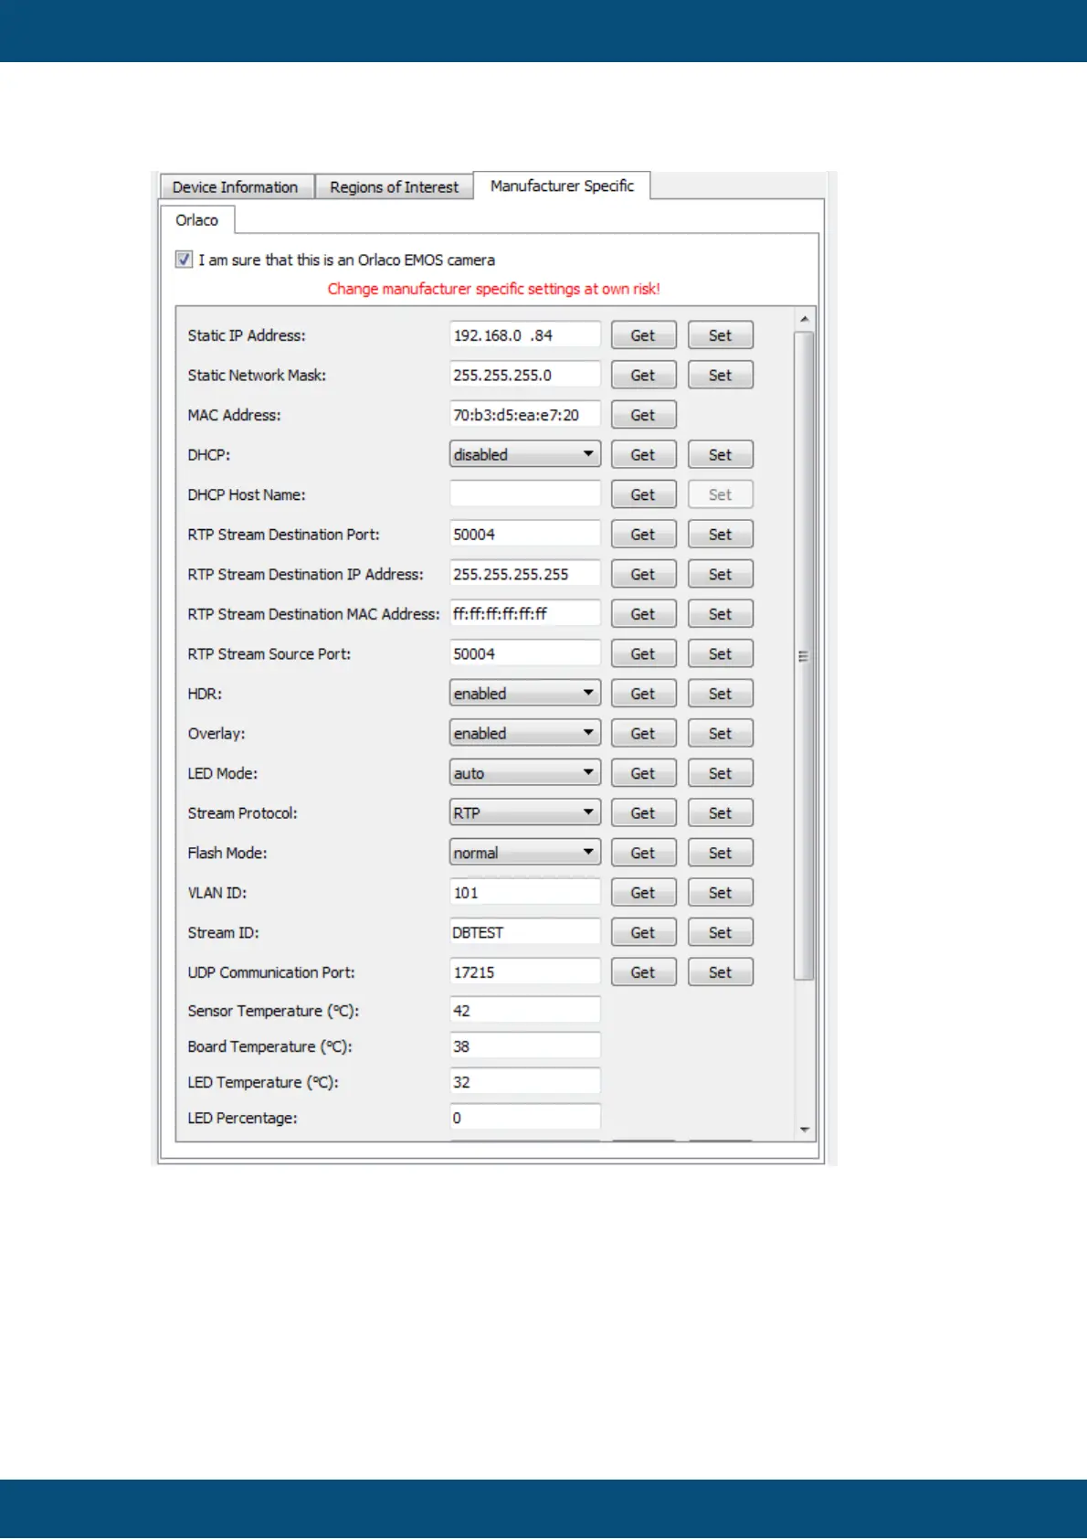Click the RTP Stream Destination IP Address field
Image resolution: width=1087 pixels, height=1539 pixels.
525,574
